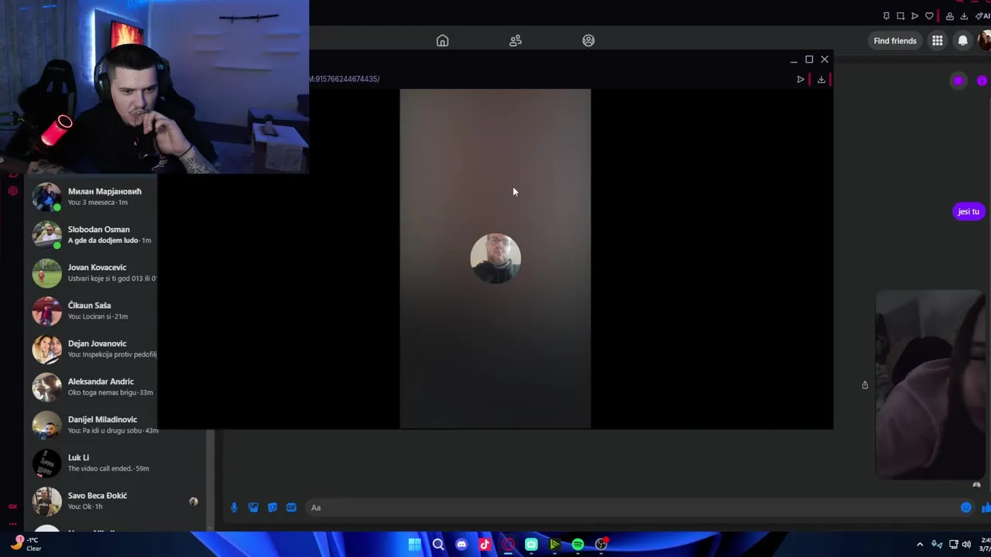The width and height of the screenshot is (991, 557).
Task: Attach a photo with the image icon
Action: tap(253, 507)
